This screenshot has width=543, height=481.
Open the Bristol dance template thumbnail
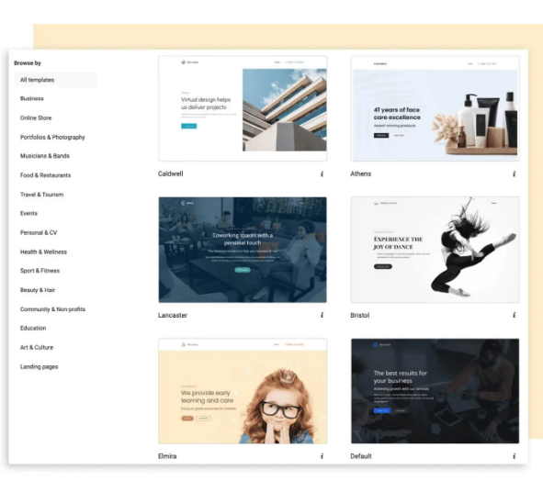(x=435, y=250)
